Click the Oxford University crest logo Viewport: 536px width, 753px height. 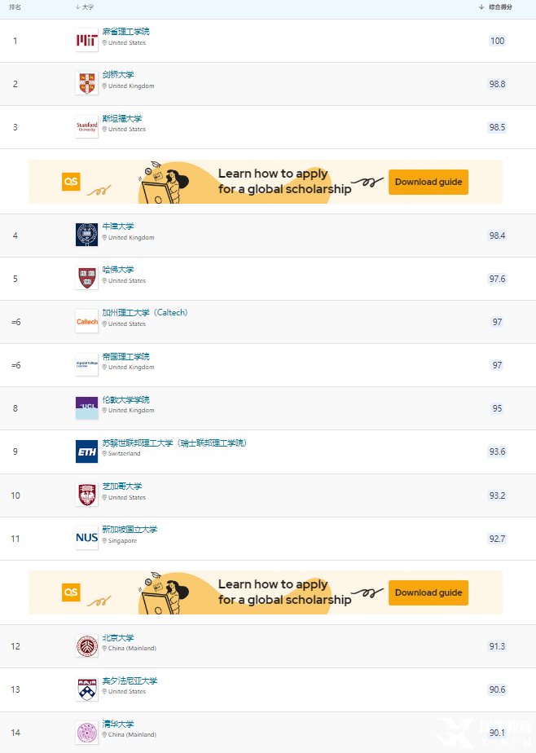(87, 235)
